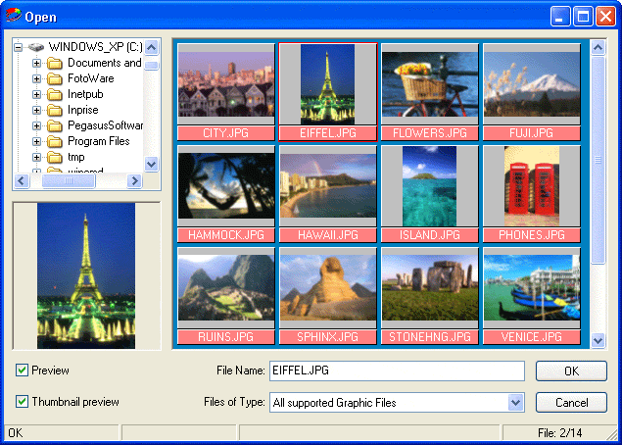
Task: Click the WINDOWS_XP (C:) drive icon
Action: [x=36, y=47]
